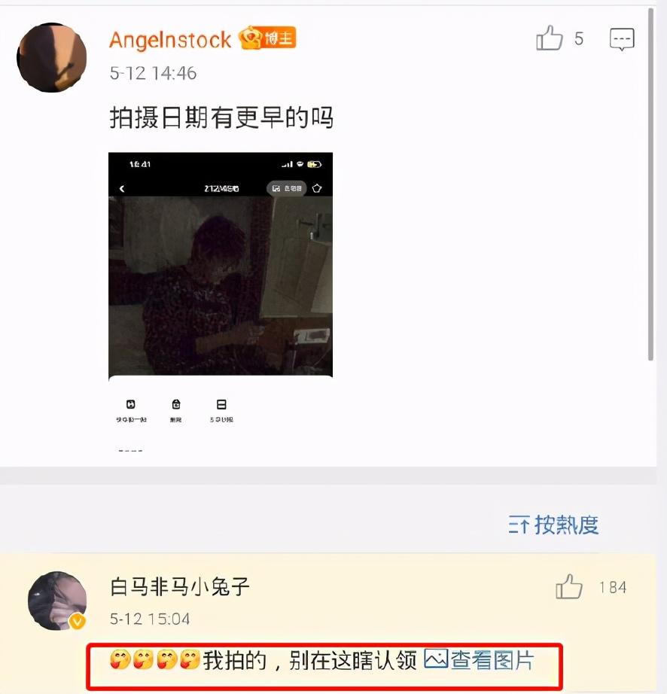Click the first toolbar icon under the photo
The width and height of the screenshot is (667, 694).
(130, 404)
